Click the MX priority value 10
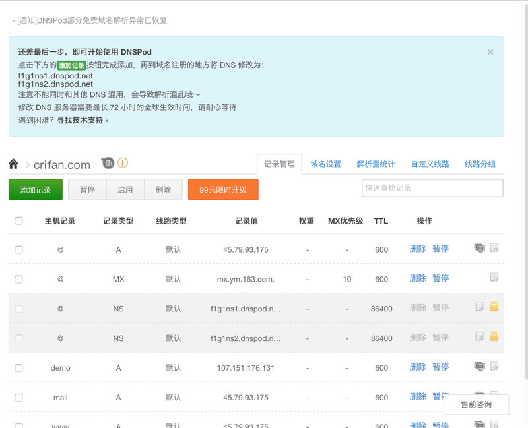 point(347,279)
